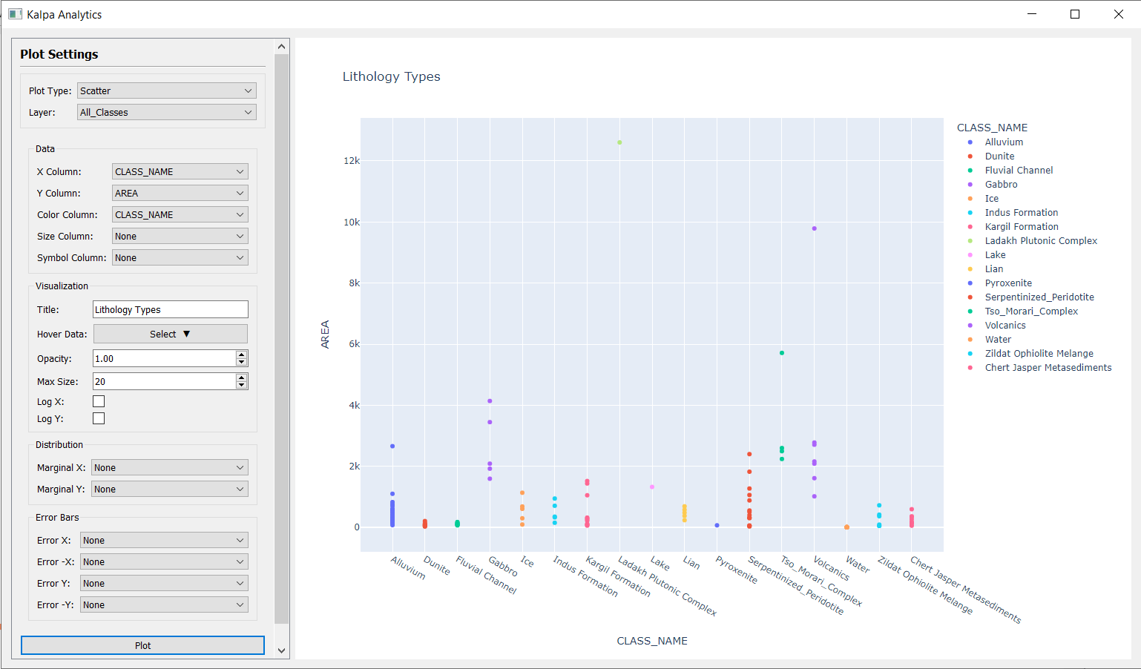Toggle Chert Jasper Metasediments in legend
Viewport: 1141px width, 669px height.
point(1048,368)
